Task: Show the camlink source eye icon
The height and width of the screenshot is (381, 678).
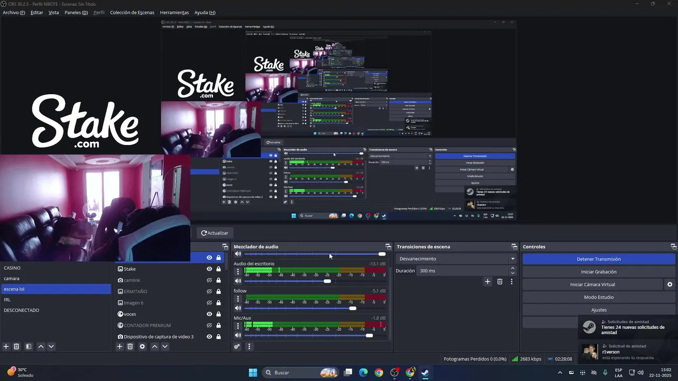Action: click(x=209, y=280)
